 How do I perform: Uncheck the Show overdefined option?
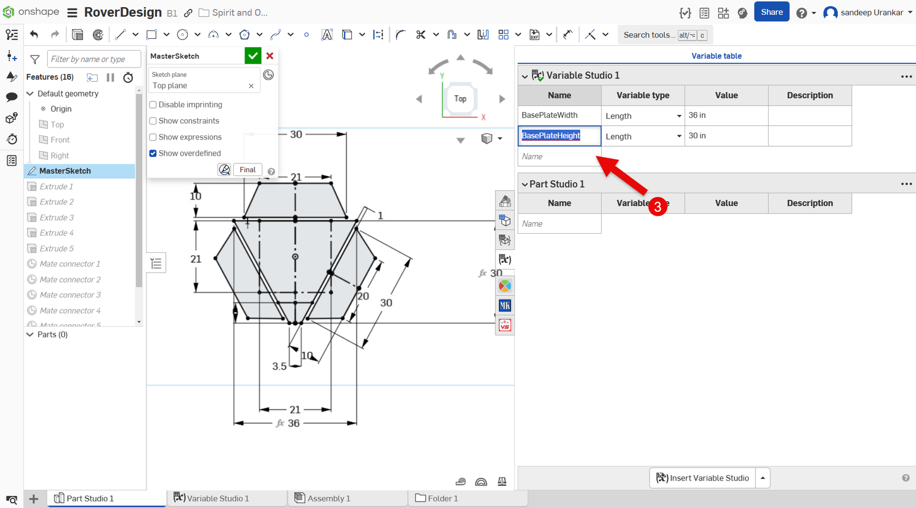(153, 153)
